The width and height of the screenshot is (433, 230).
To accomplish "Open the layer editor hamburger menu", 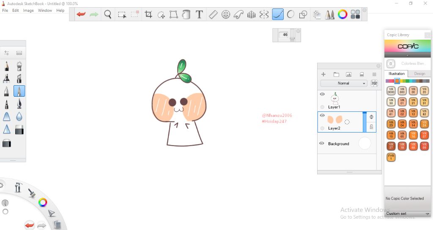I will [x=374, y=74].
